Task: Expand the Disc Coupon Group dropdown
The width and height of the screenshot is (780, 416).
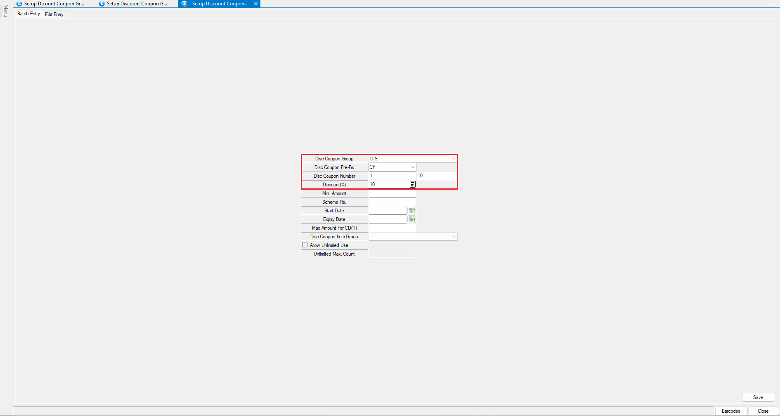Action: pyautogui.click(x=454, y=159)
